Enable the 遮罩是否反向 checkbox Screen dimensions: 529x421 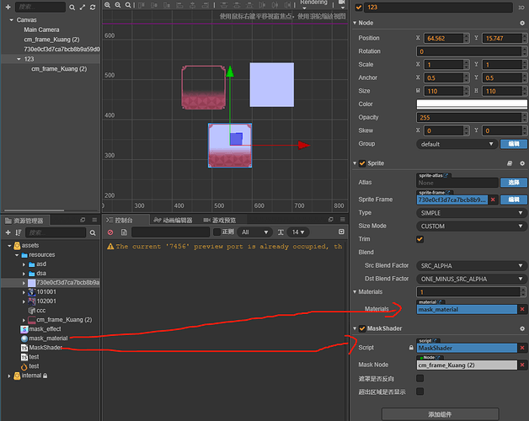419,379
